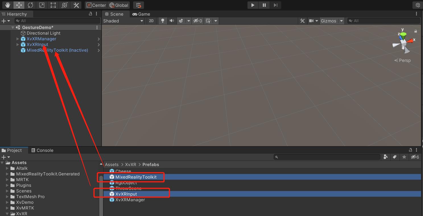423x216 pixels.
Task: Select the Rect tool
Action: coord(53,5)
